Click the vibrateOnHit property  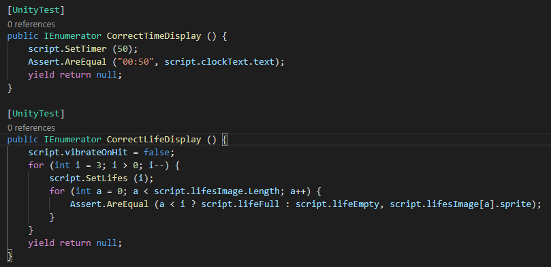click(96, 153)
